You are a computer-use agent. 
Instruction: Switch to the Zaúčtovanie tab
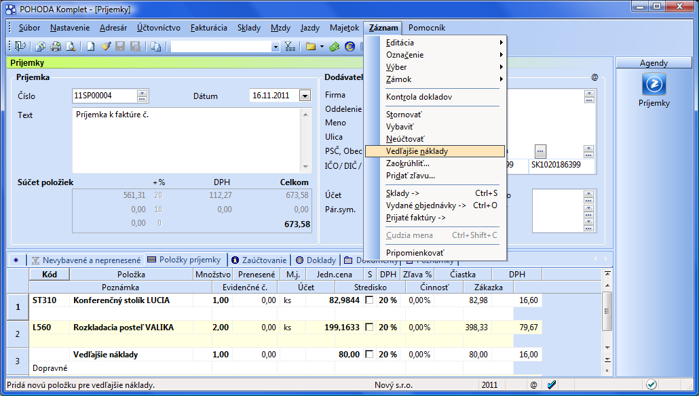pos(259,260)
